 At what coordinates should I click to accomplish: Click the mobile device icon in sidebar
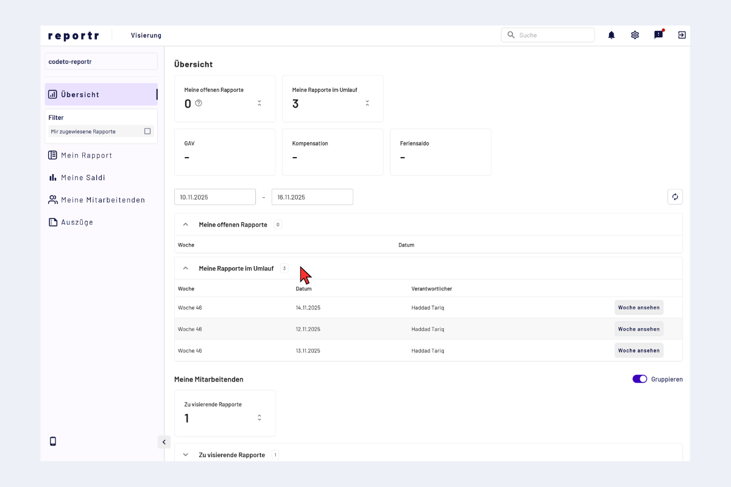(x=53, y=441)
